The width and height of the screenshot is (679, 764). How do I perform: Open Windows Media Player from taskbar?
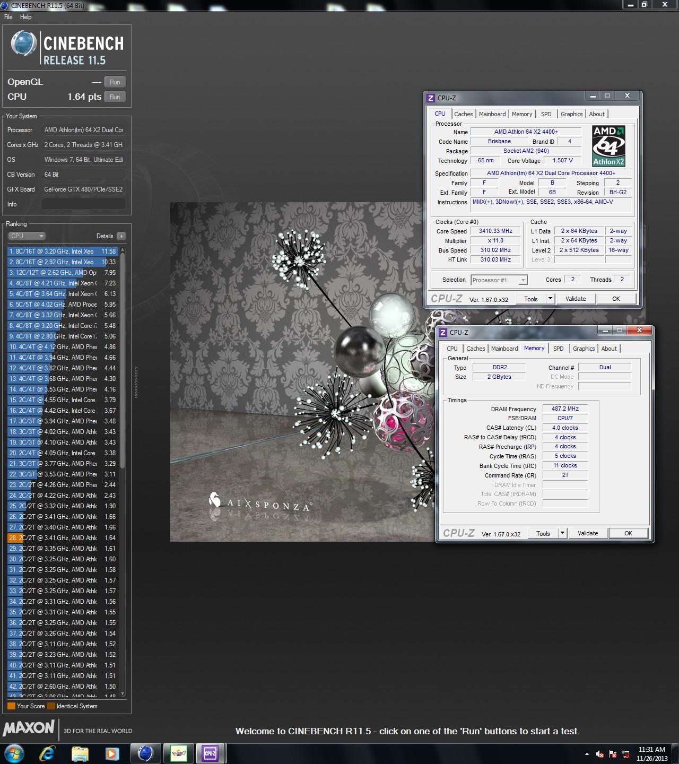tap(112, 753)
